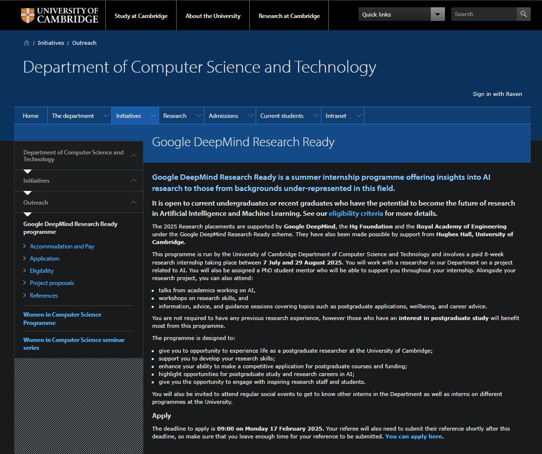Screen dimensions: 542x454
Task: Open the Eligibility sidebar link
Action: pyautogui.click(x=42, y=271)
